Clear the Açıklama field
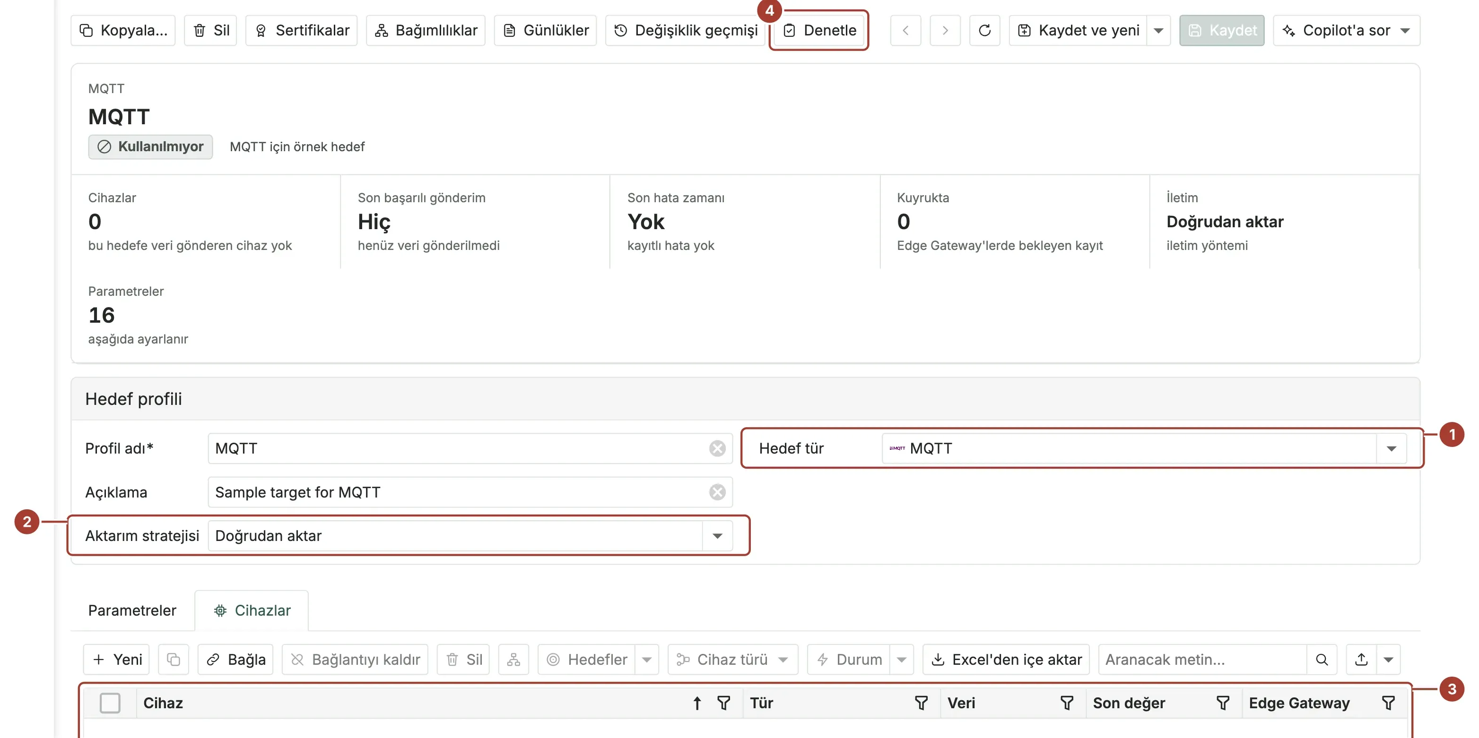 pyautogui.click(x=717, y=492)
